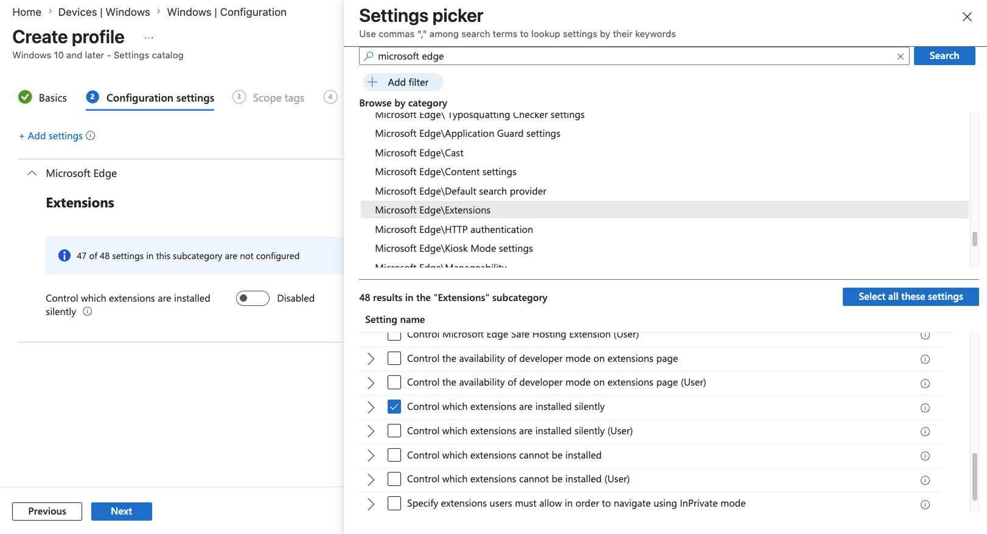Check Control which extensions cannot be installed

[x=394, y=455]
